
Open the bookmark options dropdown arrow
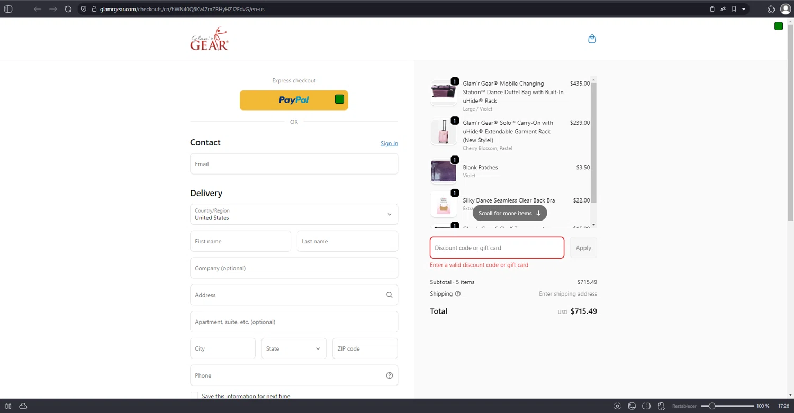tap(744, 9)
